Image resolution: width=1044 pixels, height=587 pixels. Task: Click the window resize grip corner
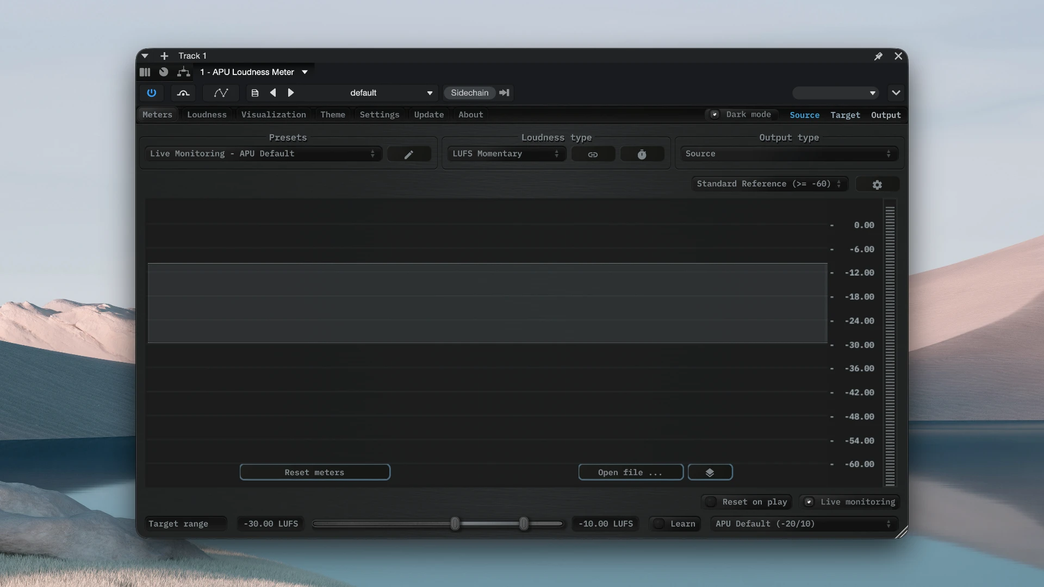tap(901, 532)
